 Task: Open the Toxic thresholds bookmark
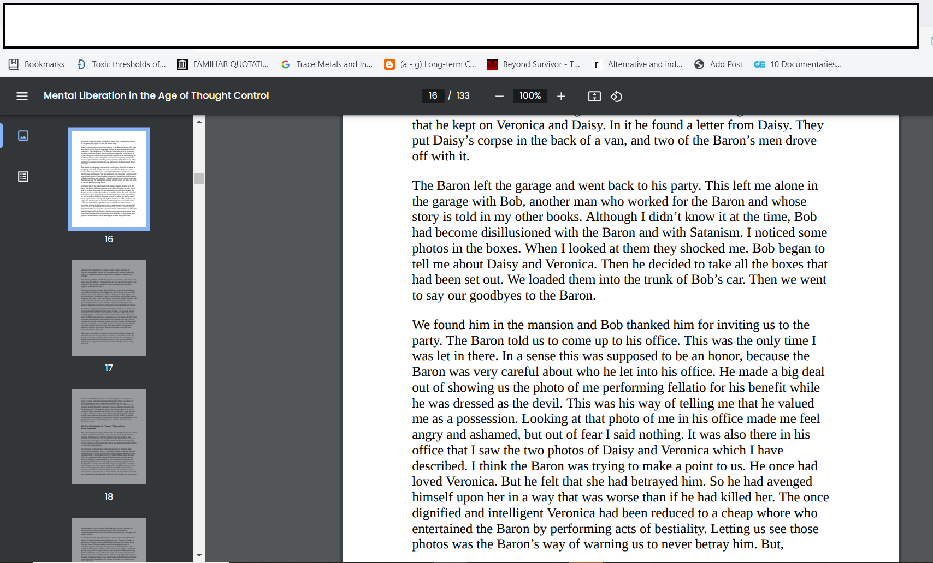pos(121,64)
